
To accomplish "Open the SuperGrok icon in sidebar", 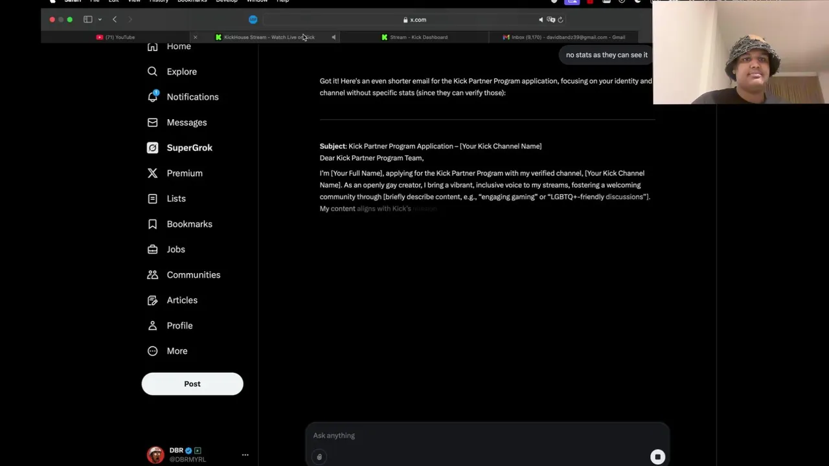I will tap(152, 148).
